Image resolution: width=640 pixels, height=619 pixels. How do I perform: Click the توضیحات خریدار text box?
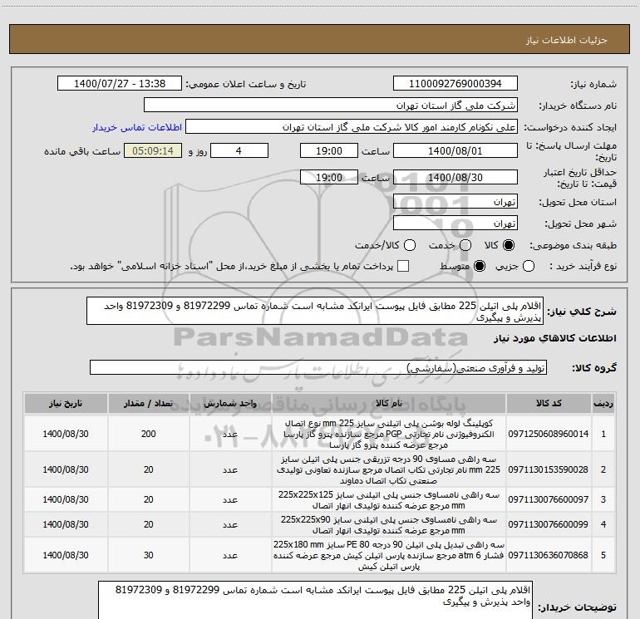316,600
